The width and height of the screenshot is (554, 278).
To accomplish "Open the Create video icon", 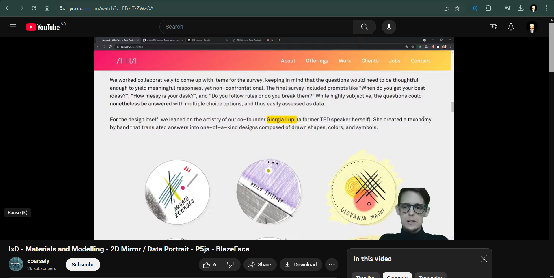I will coord(493,27).
